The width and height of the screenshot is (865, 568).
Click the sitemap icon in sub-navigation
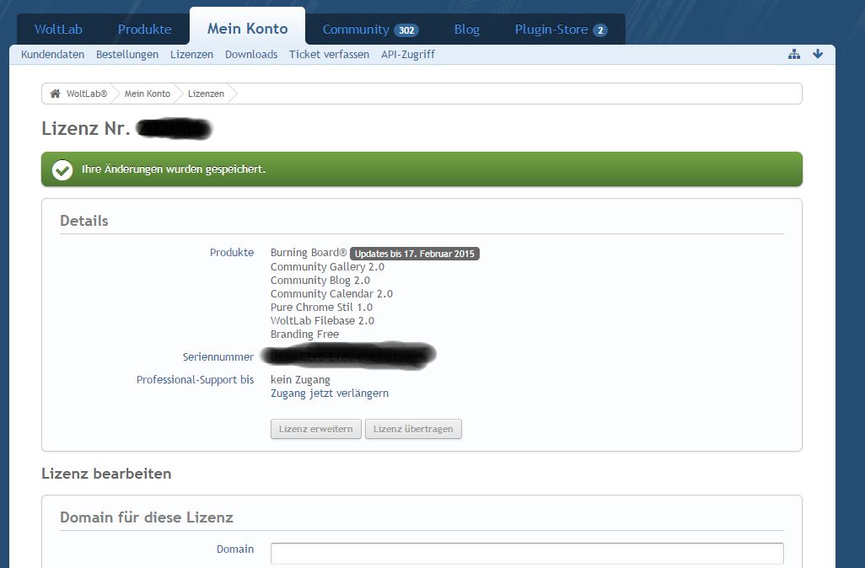pyautogui.click(x=793, y=55)
